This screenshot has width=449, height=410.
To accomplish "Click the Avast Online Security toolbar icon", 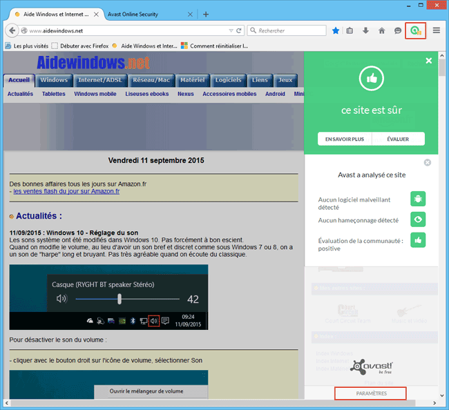I will tap(414, 30).
